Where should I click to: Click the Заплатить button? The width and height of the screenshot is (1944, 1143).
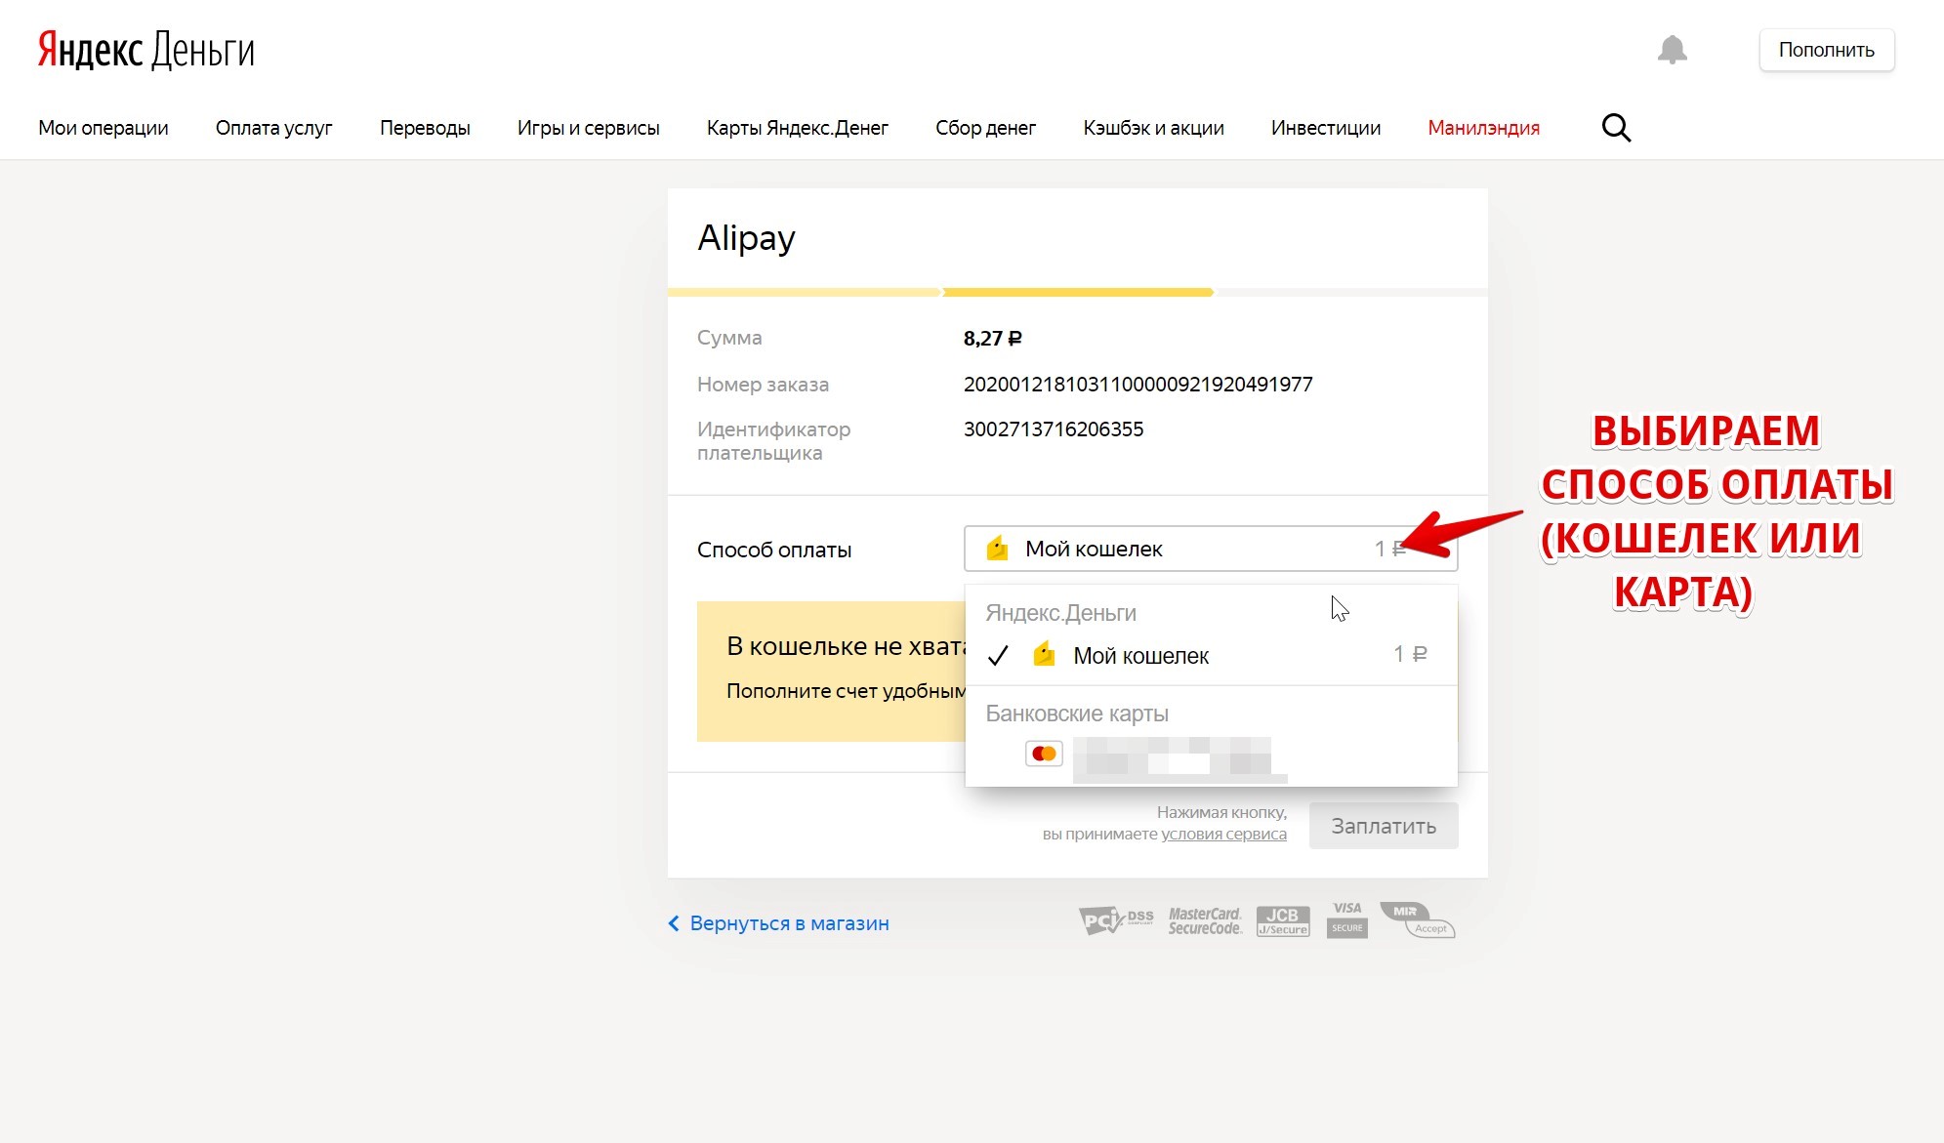click(1384, 826)
